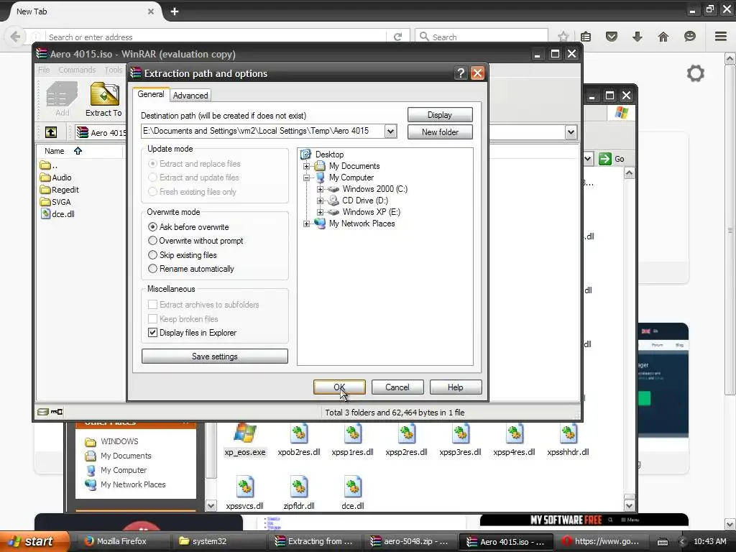Click the Pocket icon in Firefox toolbar
The image size is (736, 552).
(611, 37)
